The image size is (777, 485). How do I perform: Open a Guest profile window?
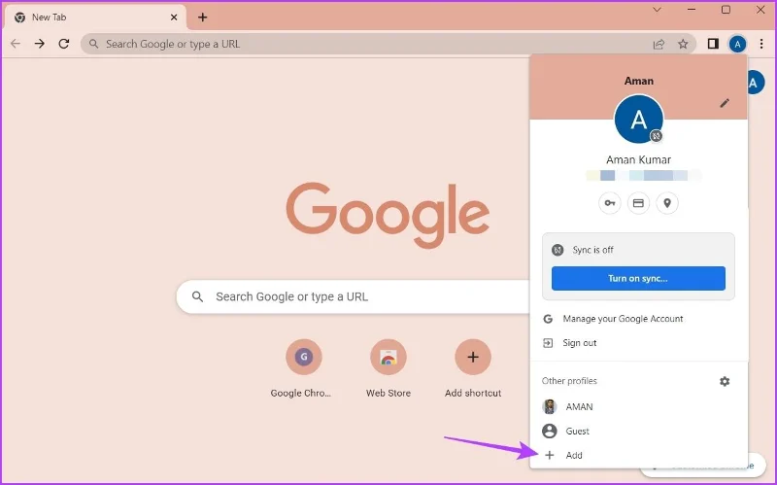pyautogui.click(x=638, y=431)
